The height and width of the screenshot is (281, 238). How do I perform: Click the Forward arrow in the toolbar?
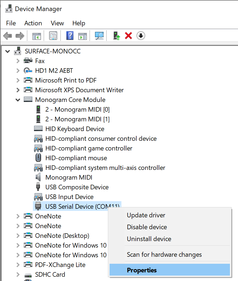pyautogui.click(x=20, y=36)
